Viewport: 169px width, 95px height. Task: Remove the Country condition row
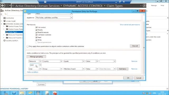pyautogui.click(x=134, y=61)
